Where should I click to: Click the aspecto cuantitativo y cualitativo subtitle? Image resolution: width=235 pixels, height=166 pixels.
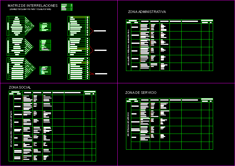(30, 10)
